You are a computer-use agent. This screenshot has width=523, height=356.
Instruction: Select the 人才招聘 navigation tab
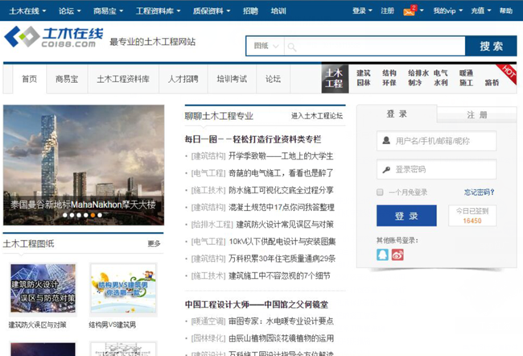(x=183, y=79)
